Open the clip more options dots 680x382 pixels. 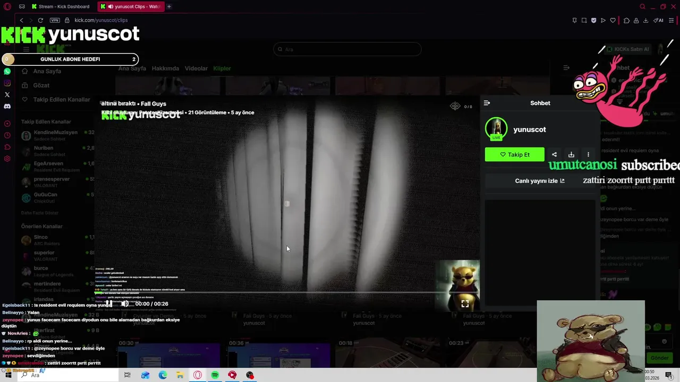(x=588, y=154)
